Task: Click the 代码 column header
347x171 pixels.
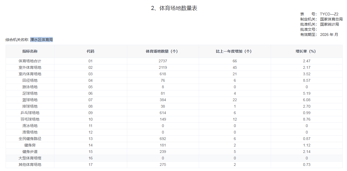Action: 90,51
